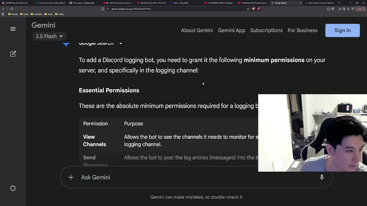Open the 2.5 Flash model selector dropdown
367x206 pixels.
(49, 36)
